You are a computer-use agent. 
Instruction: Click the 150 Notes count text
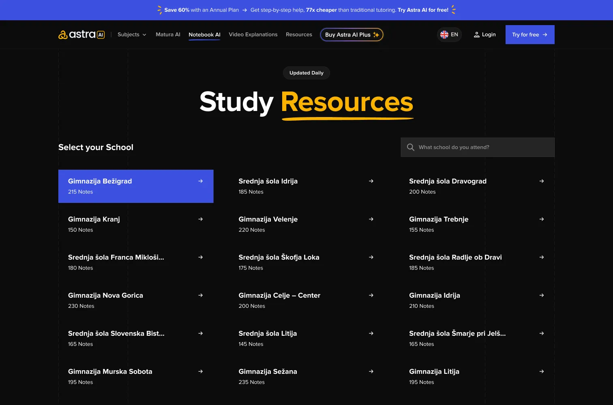tap(81, 230)
